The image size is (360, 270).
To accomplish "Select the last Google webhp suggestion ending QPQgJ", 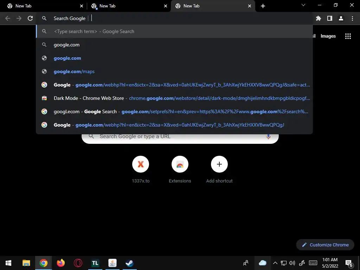I will coord(174,125).
